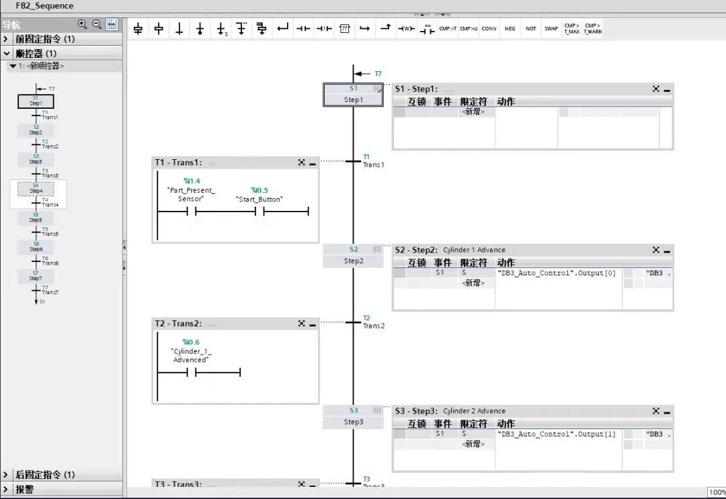Expand 后固定指令 (1) section
Screen dimensions: 726x499
(5, 475)
